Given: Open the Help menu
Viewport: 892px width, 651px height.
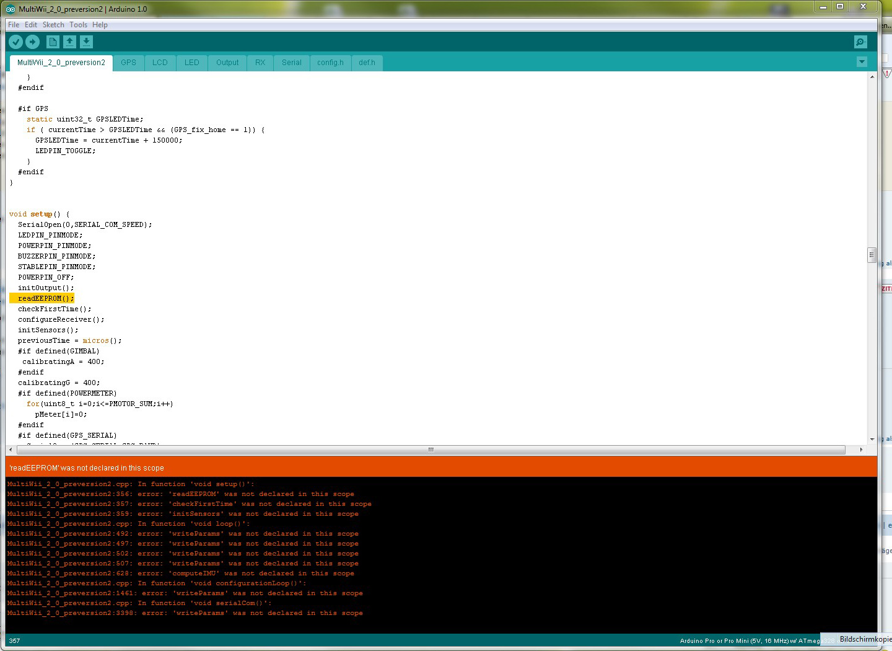Looking at the screenshot, I should click(100, 25).
